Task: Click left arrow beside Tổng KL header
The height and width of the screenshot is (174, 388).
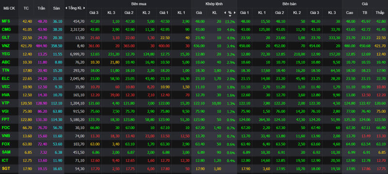Action: tap(66, 8)
